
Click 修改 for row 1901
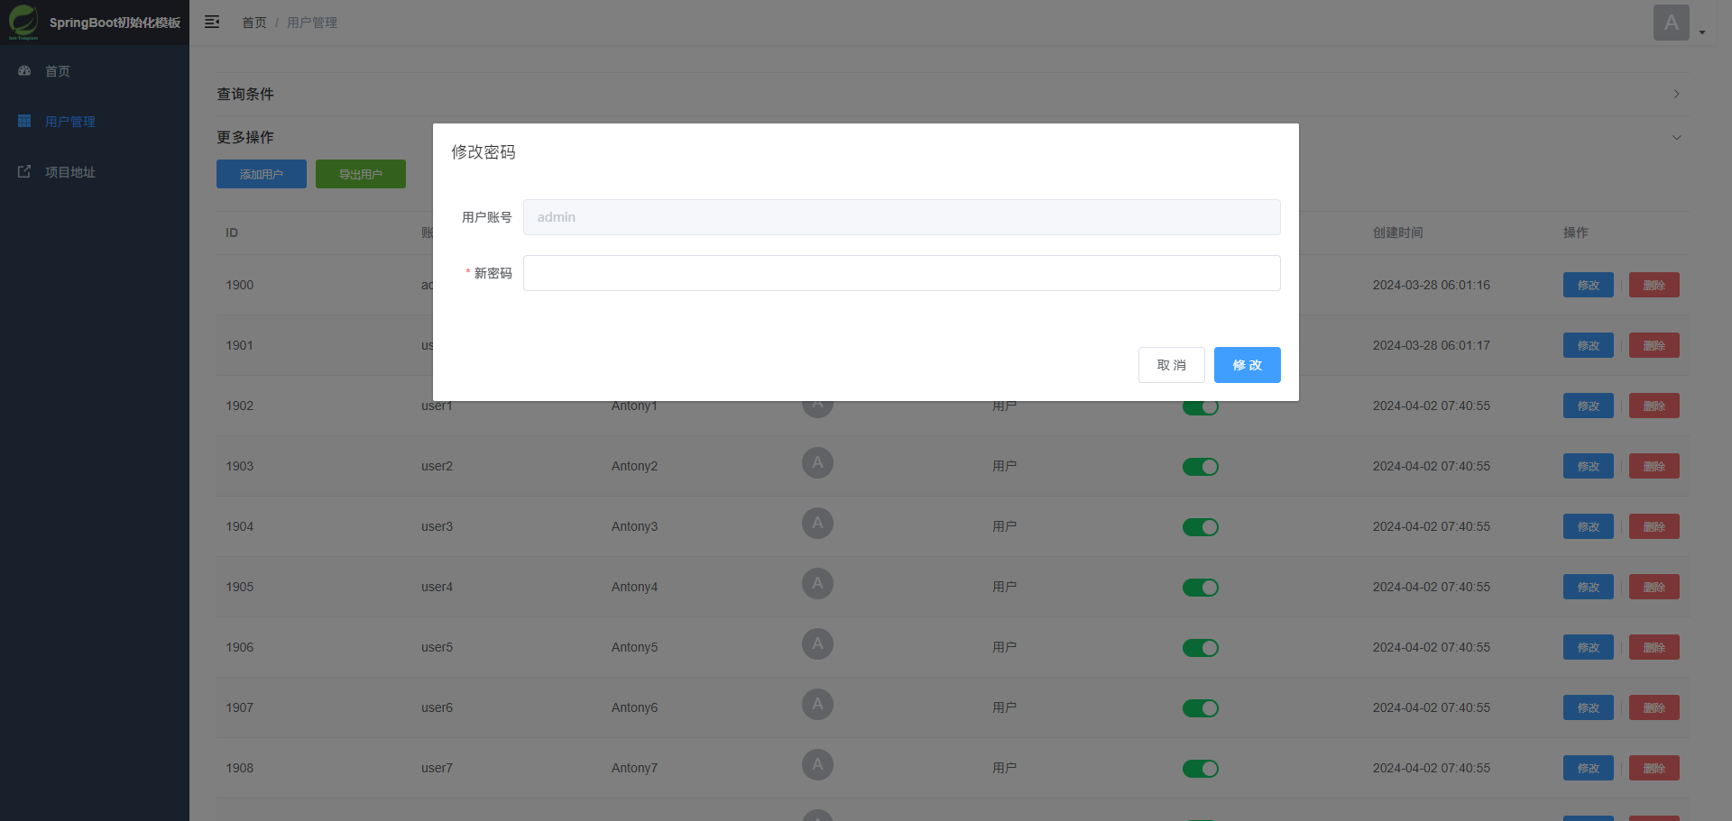(x=1589, y=345)
